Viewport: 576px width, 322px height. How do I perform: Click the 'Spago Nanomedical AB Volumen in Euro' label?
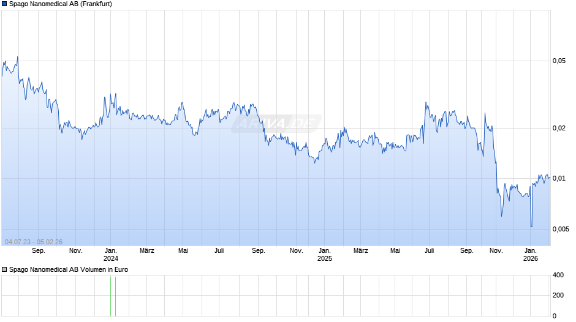point(69,269)
